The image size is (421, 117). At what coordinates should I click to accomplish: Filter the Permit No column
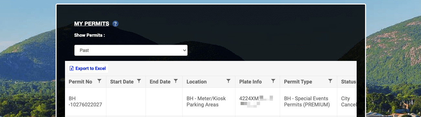point(100,81)
